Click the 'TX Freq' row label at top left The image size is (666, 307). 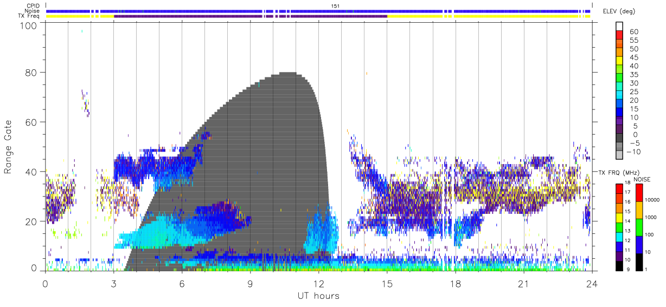tap(28, 16)
